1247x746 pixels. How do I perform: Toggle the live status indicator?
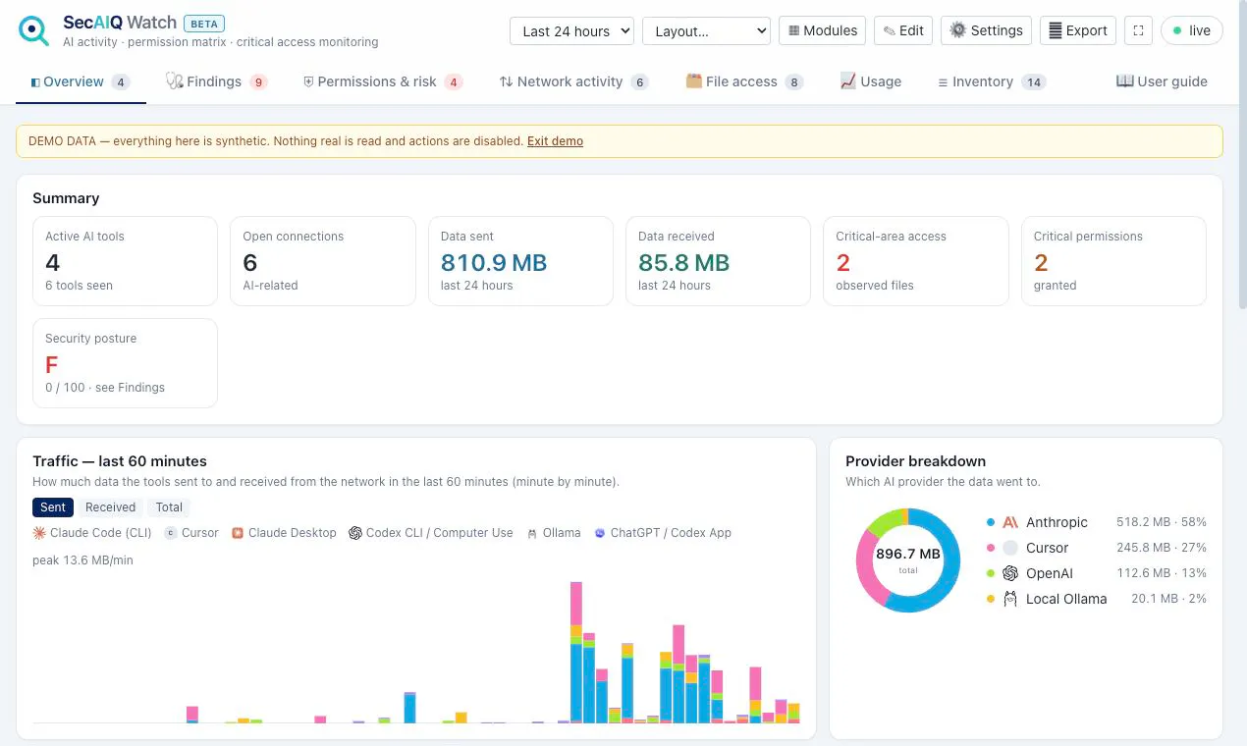click(1191, 30)
